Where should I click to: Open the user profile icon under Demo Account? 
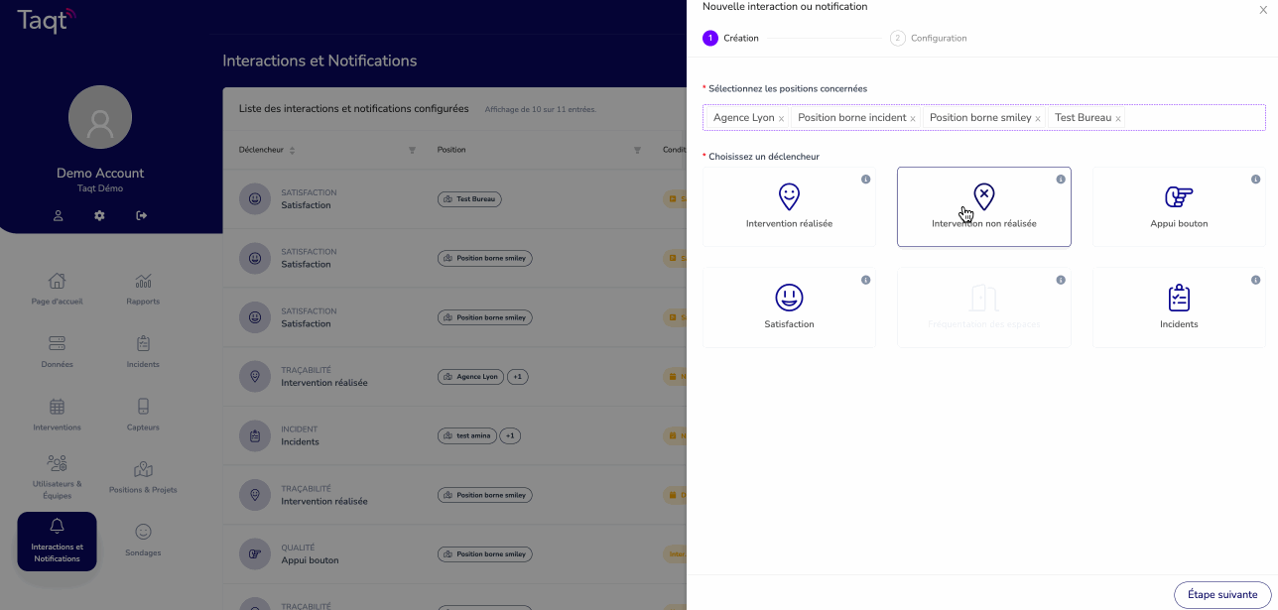(59, 215)
